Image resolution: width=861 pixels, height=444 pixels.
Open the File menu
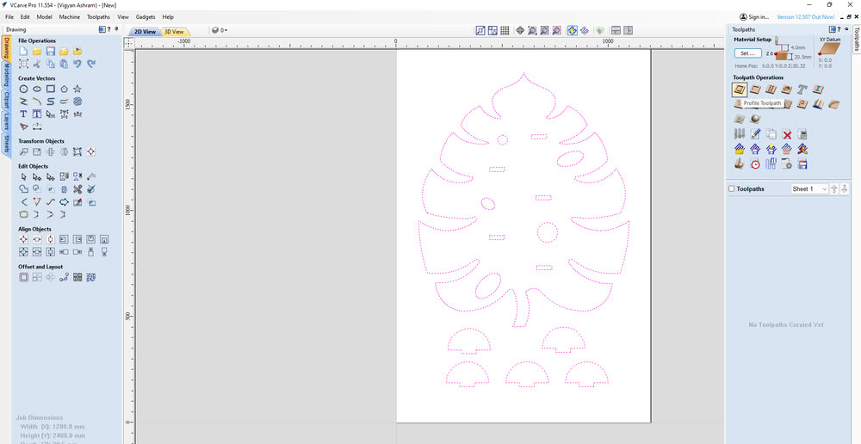point(9,17)
